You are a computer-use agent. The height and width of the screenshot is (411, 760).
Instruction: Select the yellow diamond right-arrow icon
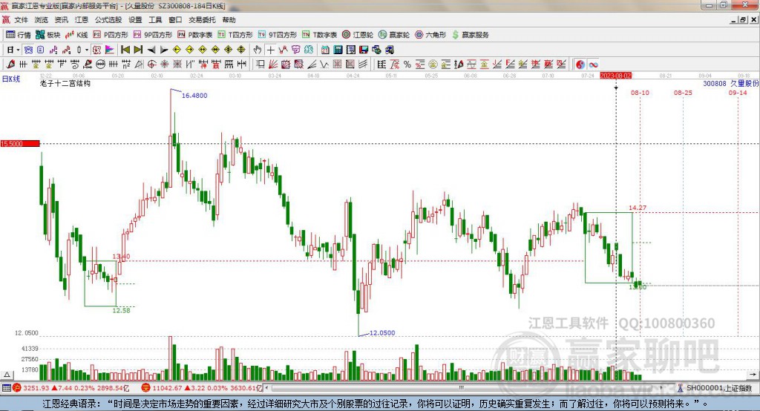click(x=189, y=50)
